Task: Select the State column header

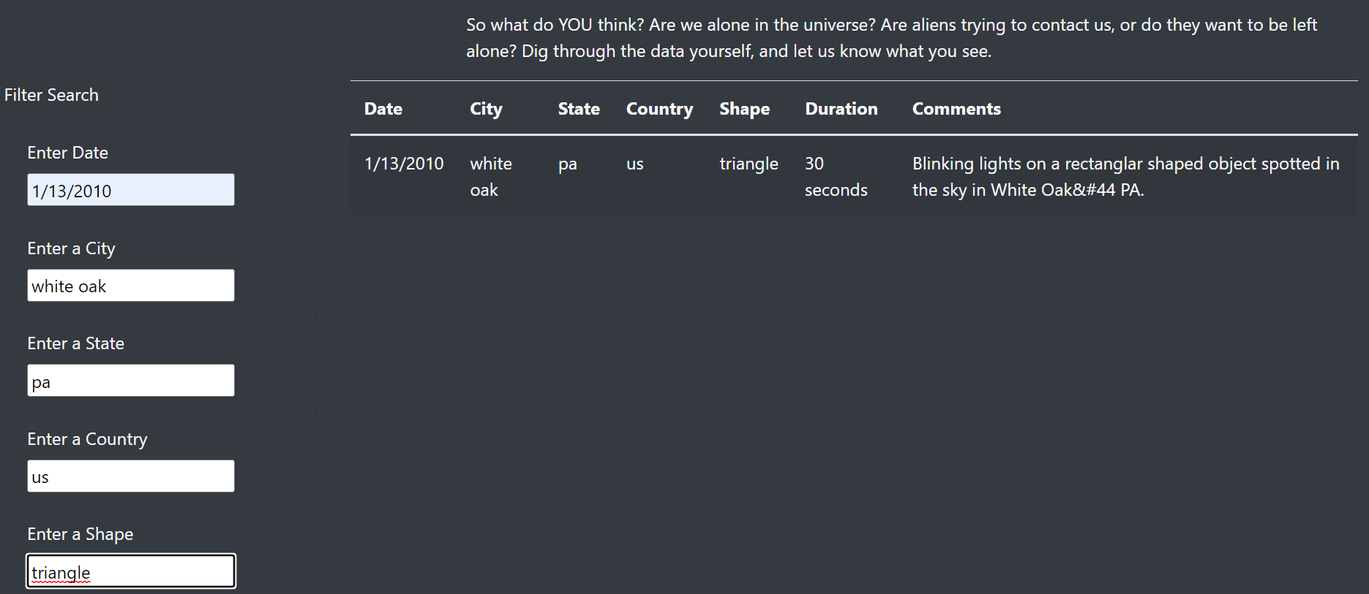Action: tap(579, 109)
